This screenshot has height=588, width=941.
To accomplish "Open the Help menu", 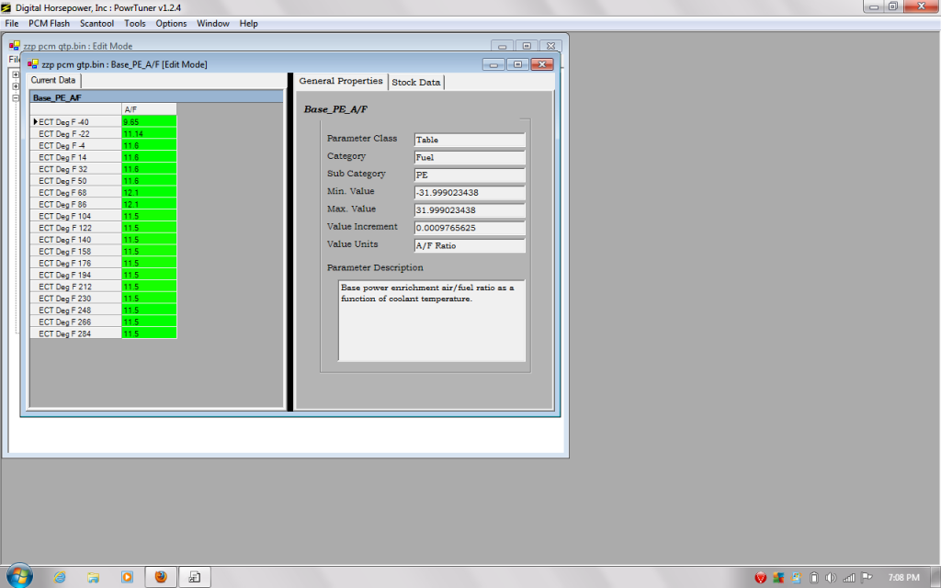I will coord(248,23).
